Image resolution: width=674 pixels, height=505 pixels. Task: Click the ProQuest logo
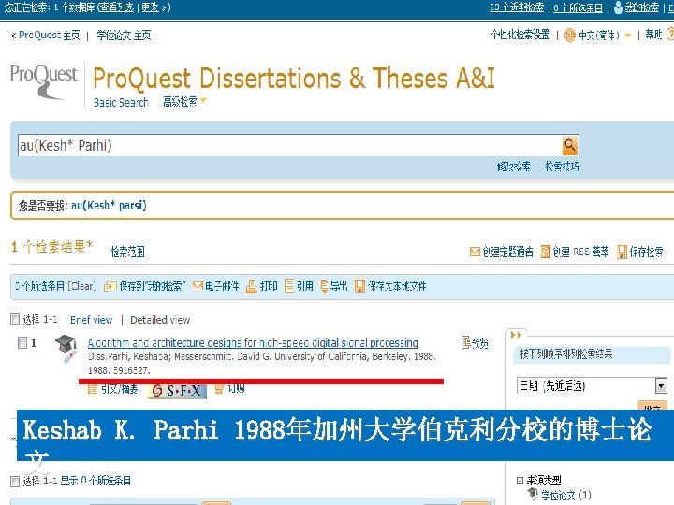pyautogui.click(x=43, y=81)
